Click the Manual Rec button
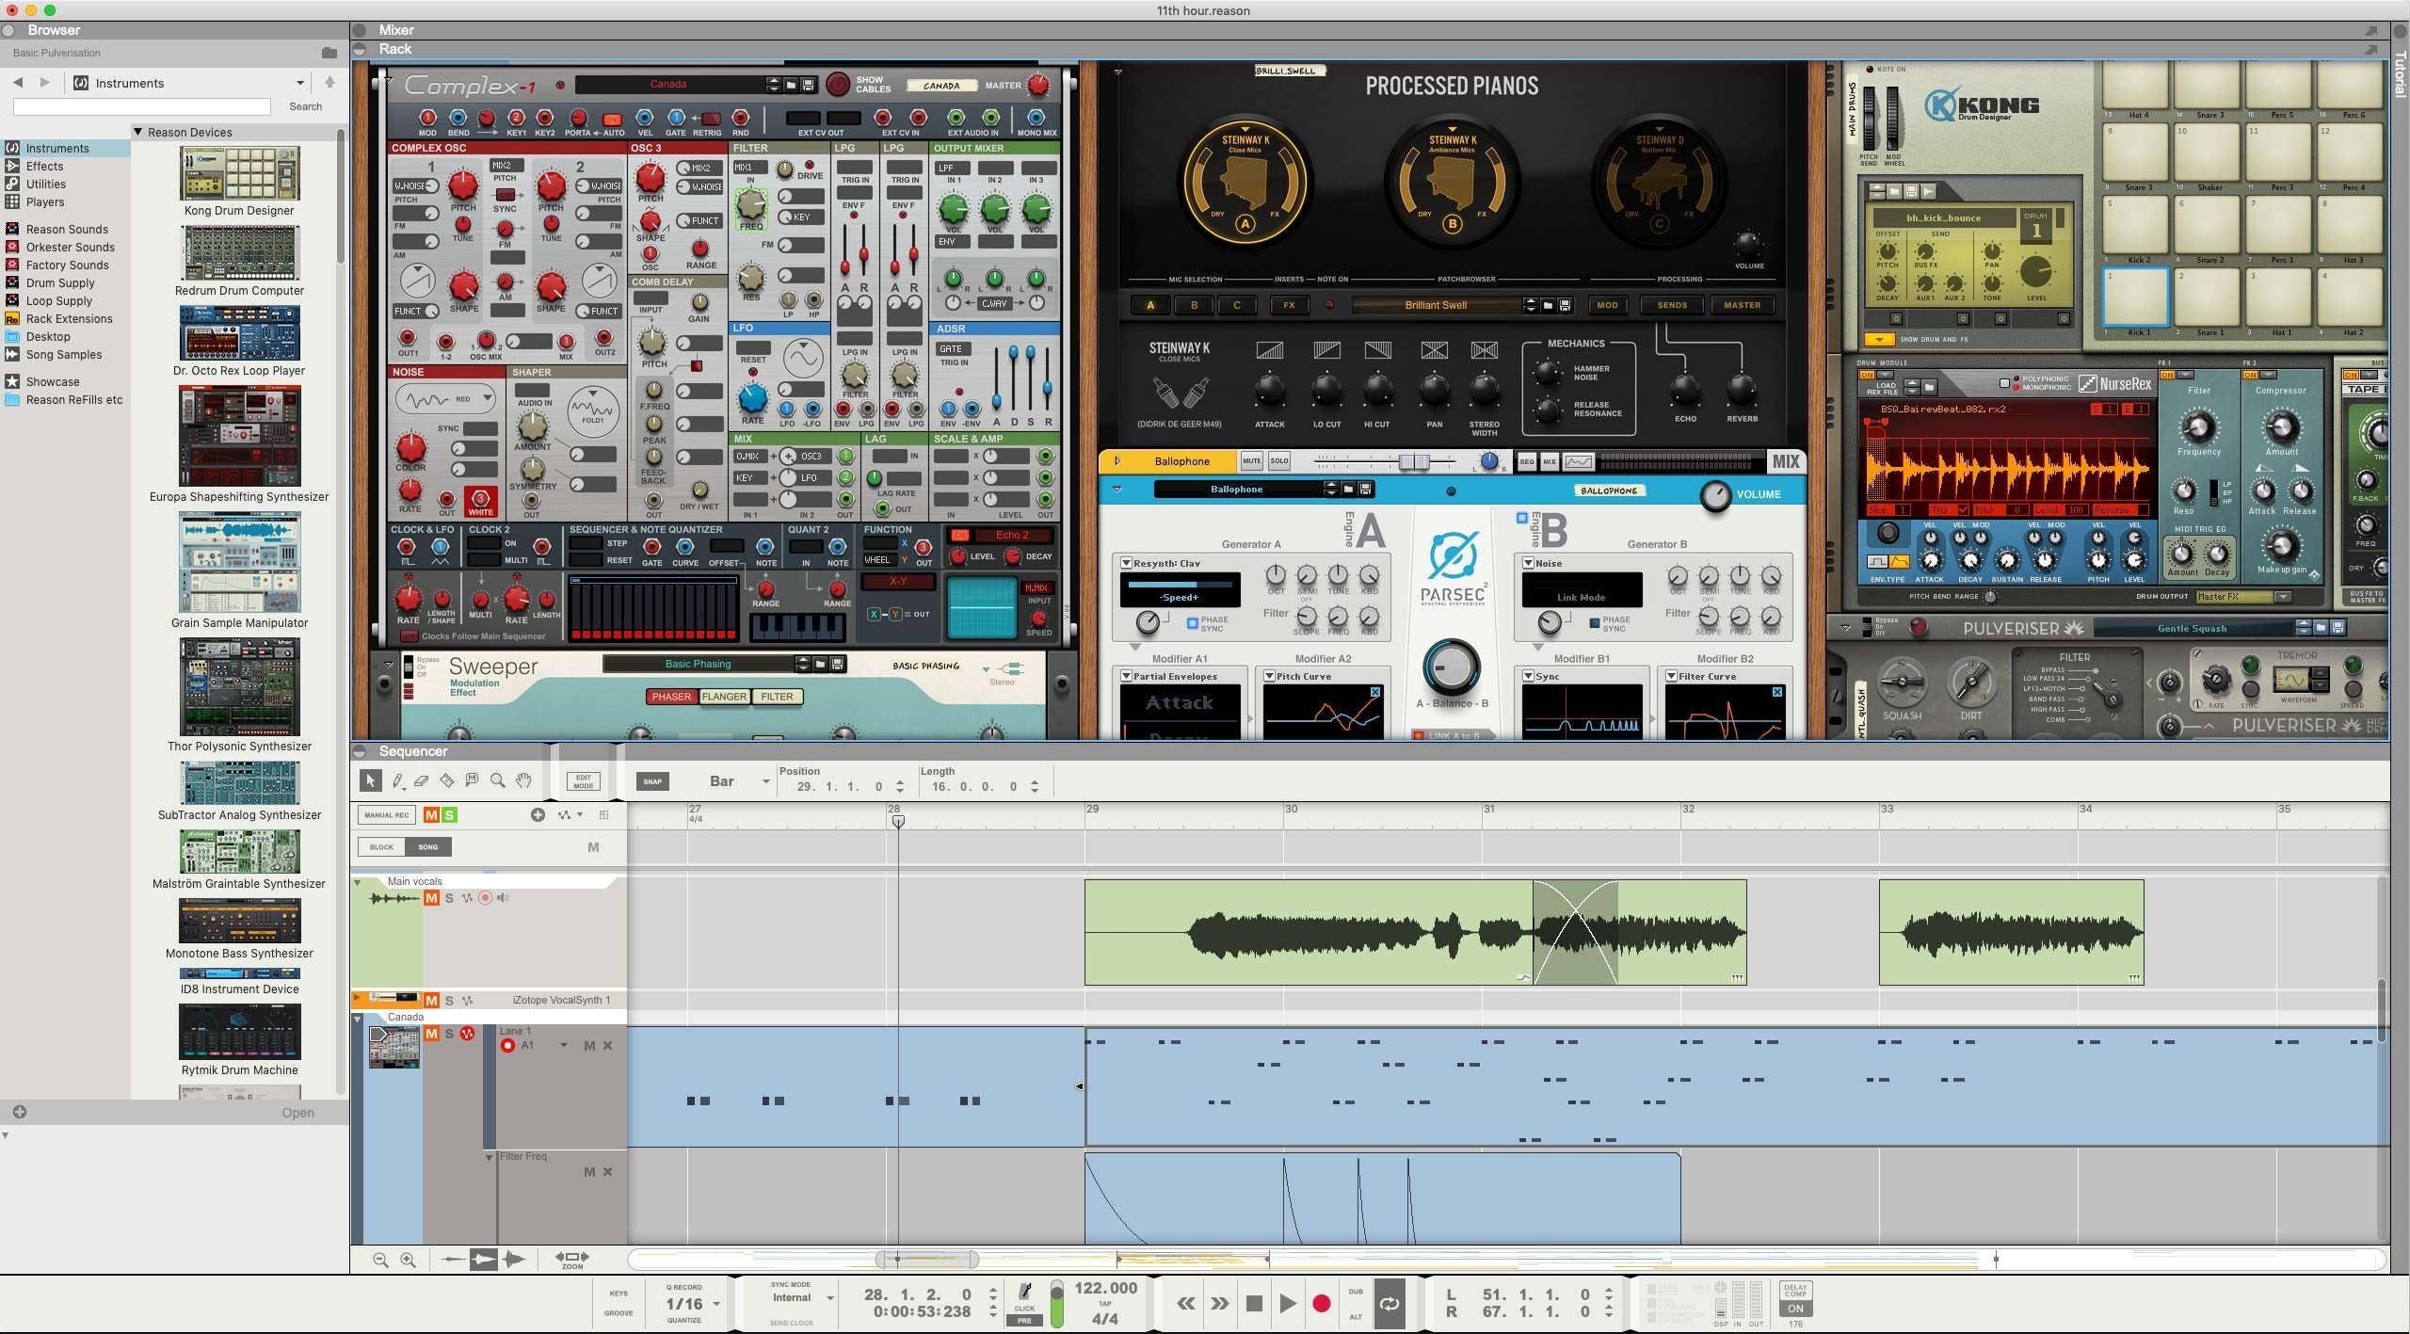2410x1334 pixels. pos(385,814)
